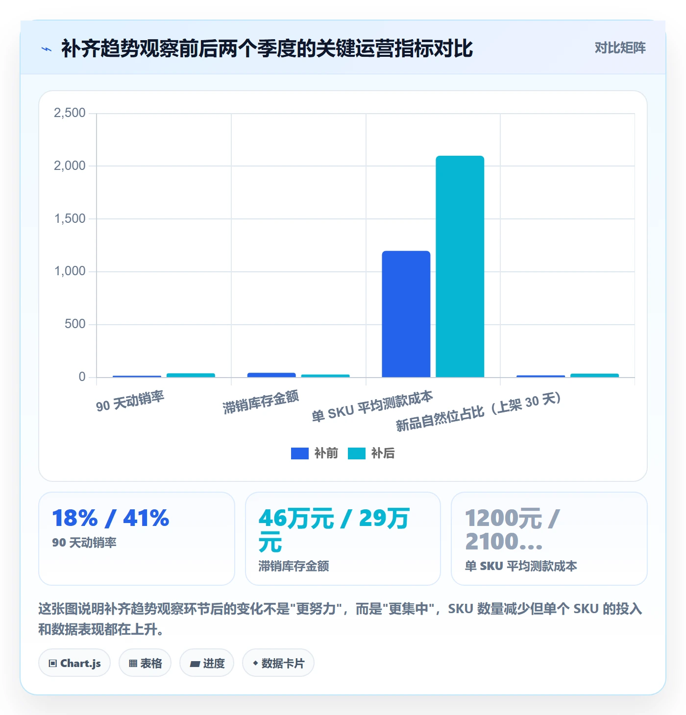Screen dimensions: 686x715
Task: Click the summary paragraph starting 这张图说明
Action: (341, 619)
